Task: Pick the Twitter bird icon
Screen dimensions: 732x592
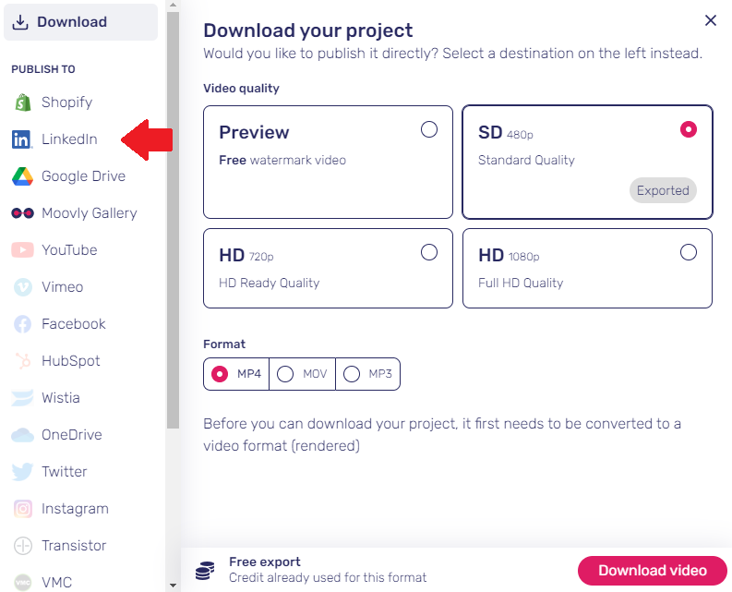Action: pyautogui.click(x=22, y=471)
